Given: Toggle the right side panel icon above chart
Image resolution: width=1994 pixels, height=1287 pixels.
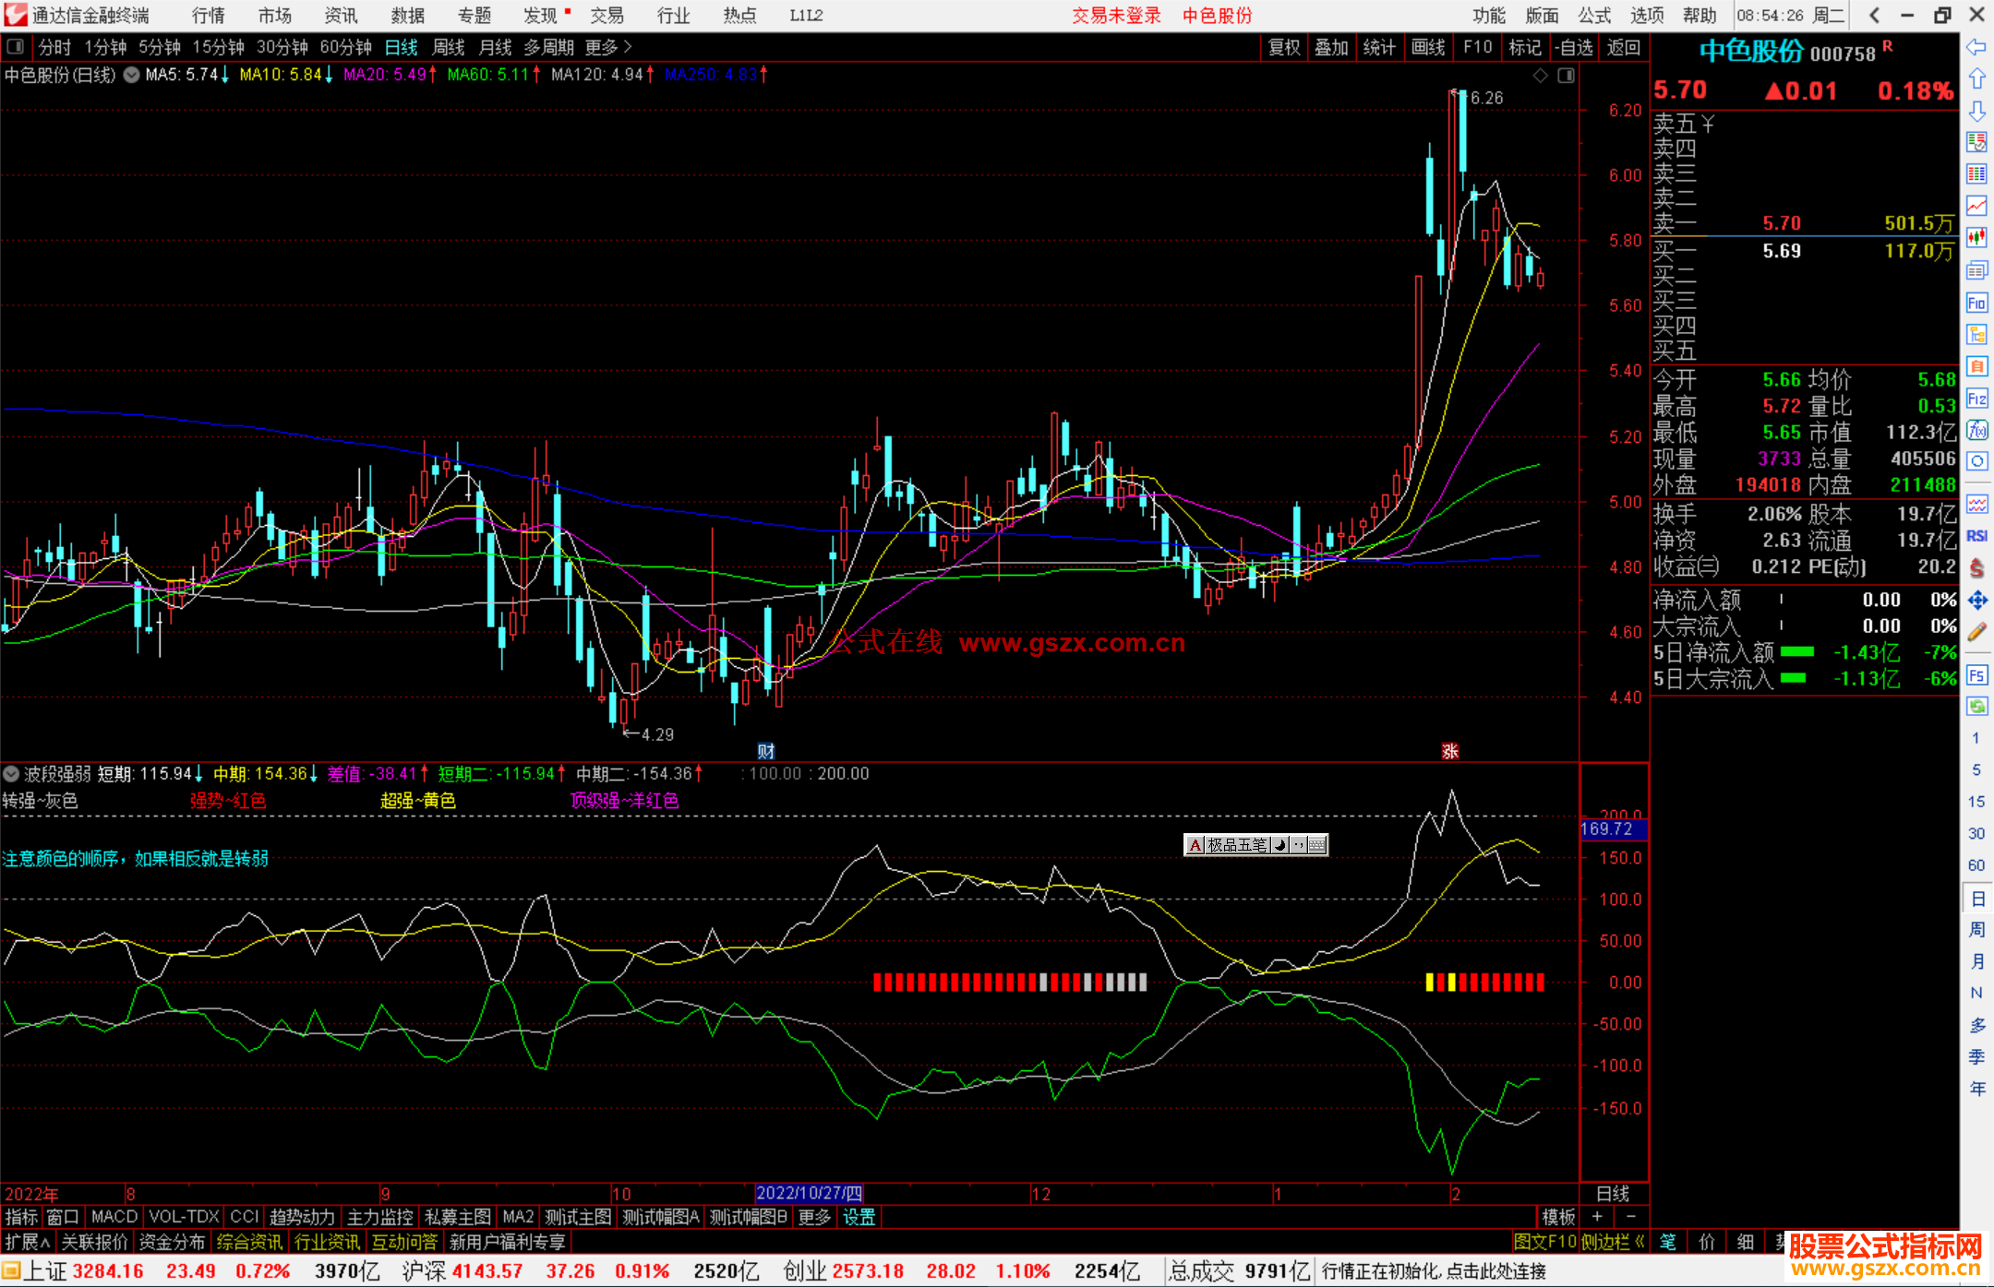Looking at the screenshot, I should point(1566,76).
